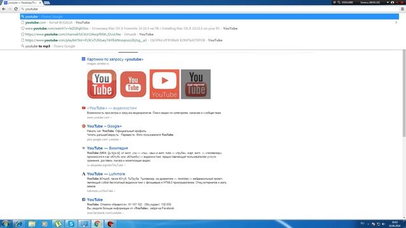Open the first red YouTube logo thumbnail

101,84
